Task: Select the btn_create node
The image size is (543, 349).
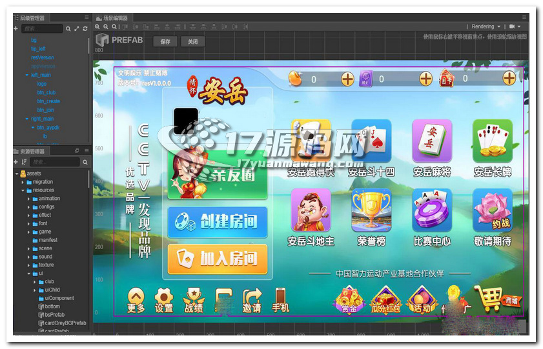Action: (48, 101)
